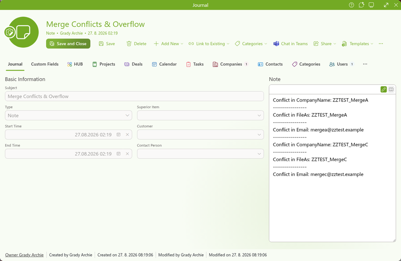Viewport: 401px width, 261px height.
Task: Expand Link to Existing menu
Action: (x=209, y=44)
